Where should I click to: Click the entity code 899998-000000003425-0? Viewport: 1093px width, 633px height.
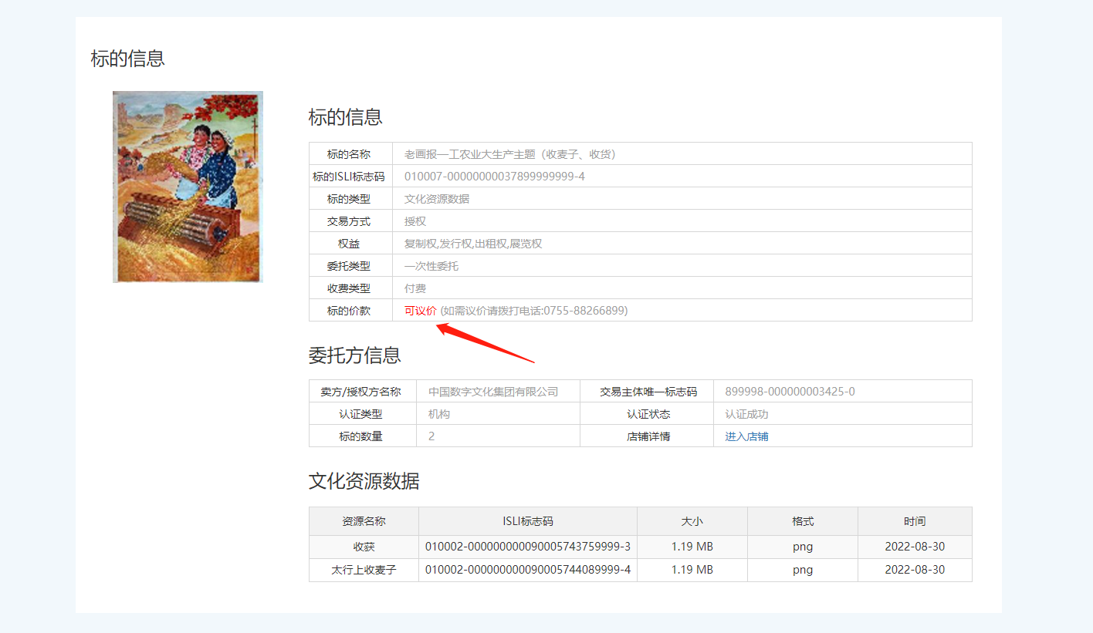790,392
